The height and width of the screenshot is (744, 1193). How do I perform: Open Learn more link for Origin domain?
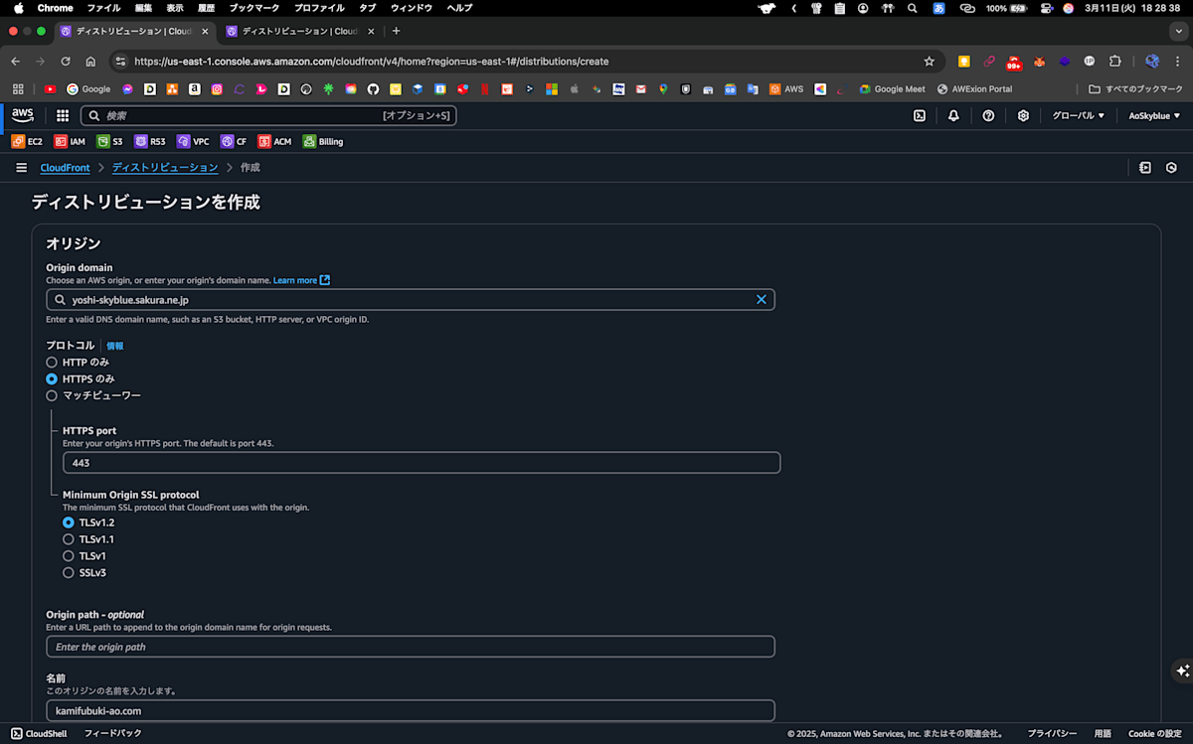pyautogui.click(x=301, y=280)
